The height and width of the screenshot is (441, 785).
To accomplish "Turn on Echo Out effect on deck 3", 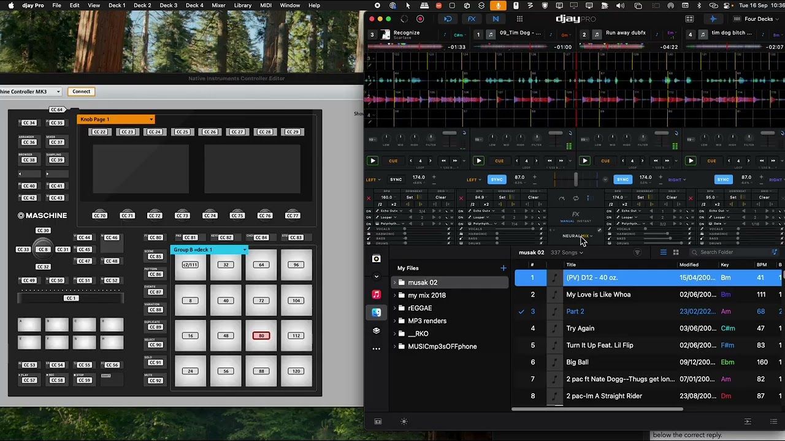I will tap(369, 211).
